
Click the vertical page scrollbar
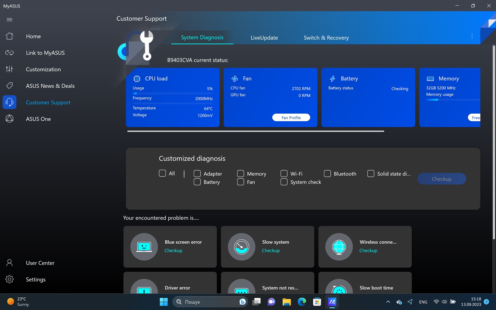click(x=494, y=142)
